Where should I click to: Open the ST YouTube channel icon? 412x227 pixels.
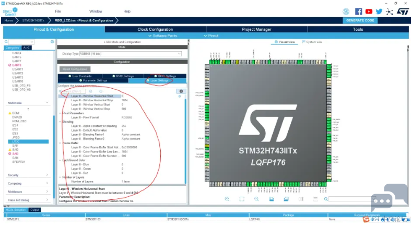[369, 11]
